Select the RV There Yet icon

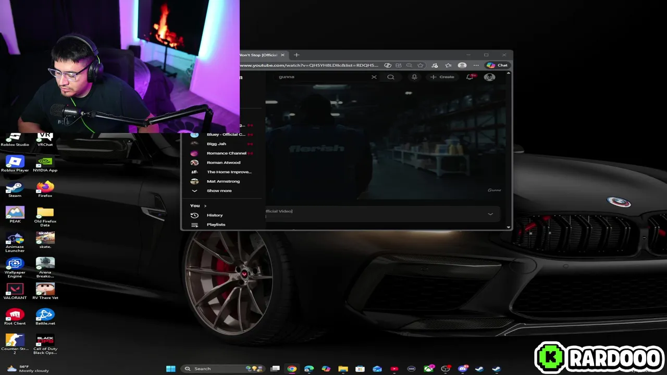click(x=45, y=292)
